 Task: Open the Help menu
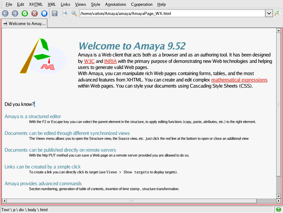coord(161,4)
